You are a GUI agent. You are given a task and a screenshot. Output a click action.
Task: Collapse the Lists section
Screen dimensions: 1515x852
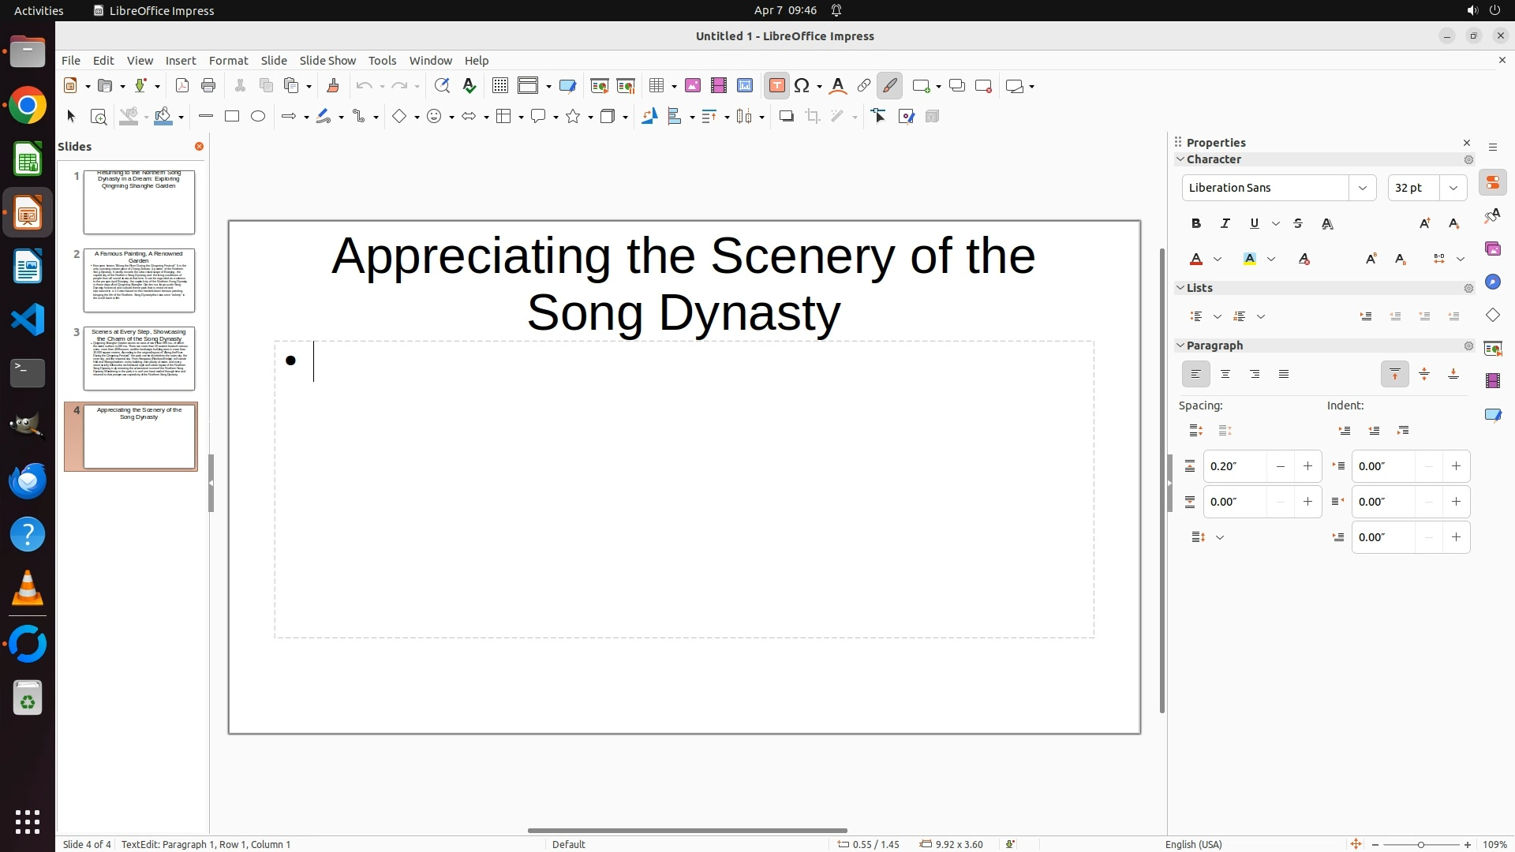tap(1180, 288)
